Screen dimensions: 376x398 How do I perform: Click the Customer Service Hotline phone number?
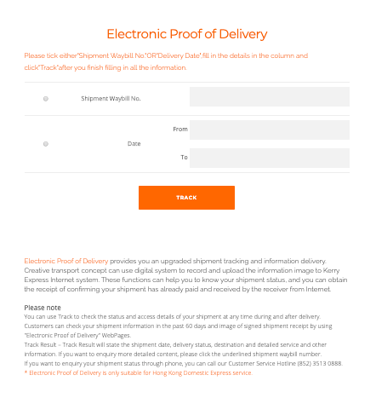tap(320, 363)
